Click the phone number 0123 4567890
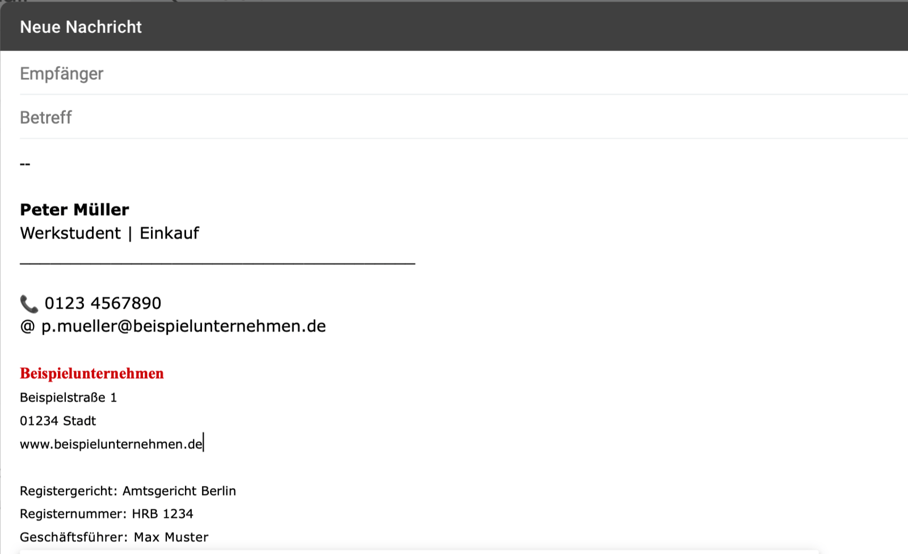The width and height of the screenshot is (908, 554). 103,303
